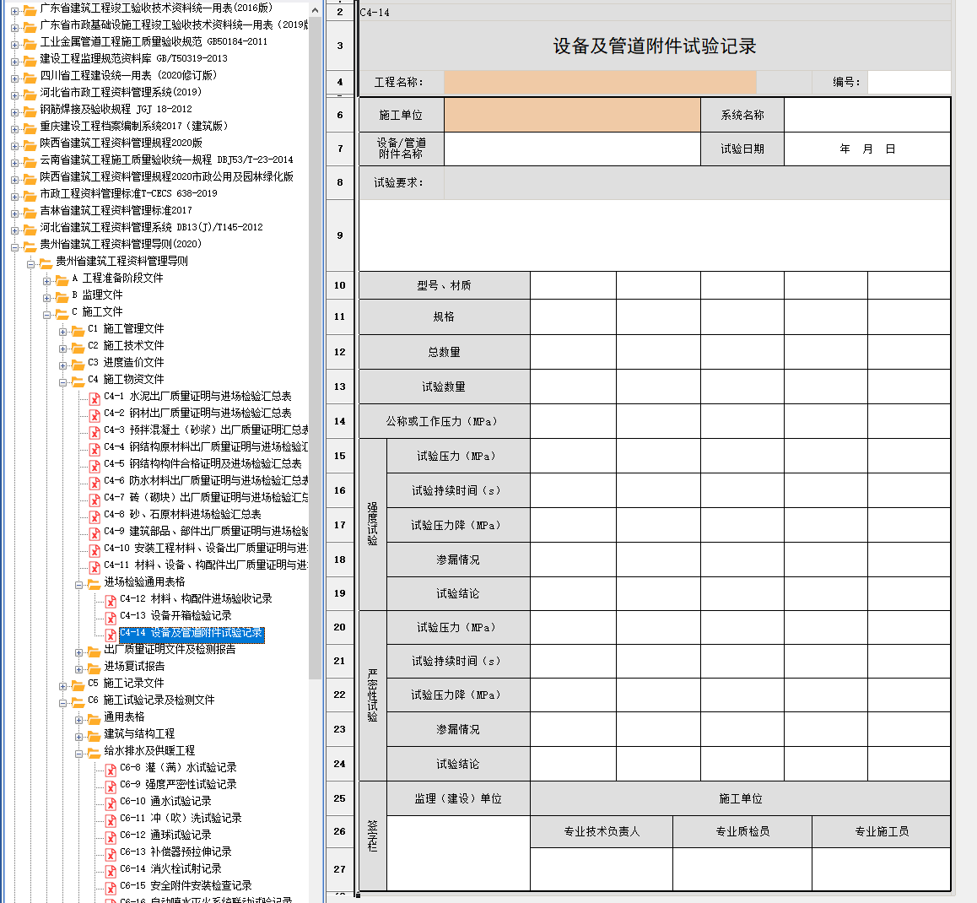
Task: Expand the 广东省市政基础设施工程 folder node
Action: tap(14, 27)
